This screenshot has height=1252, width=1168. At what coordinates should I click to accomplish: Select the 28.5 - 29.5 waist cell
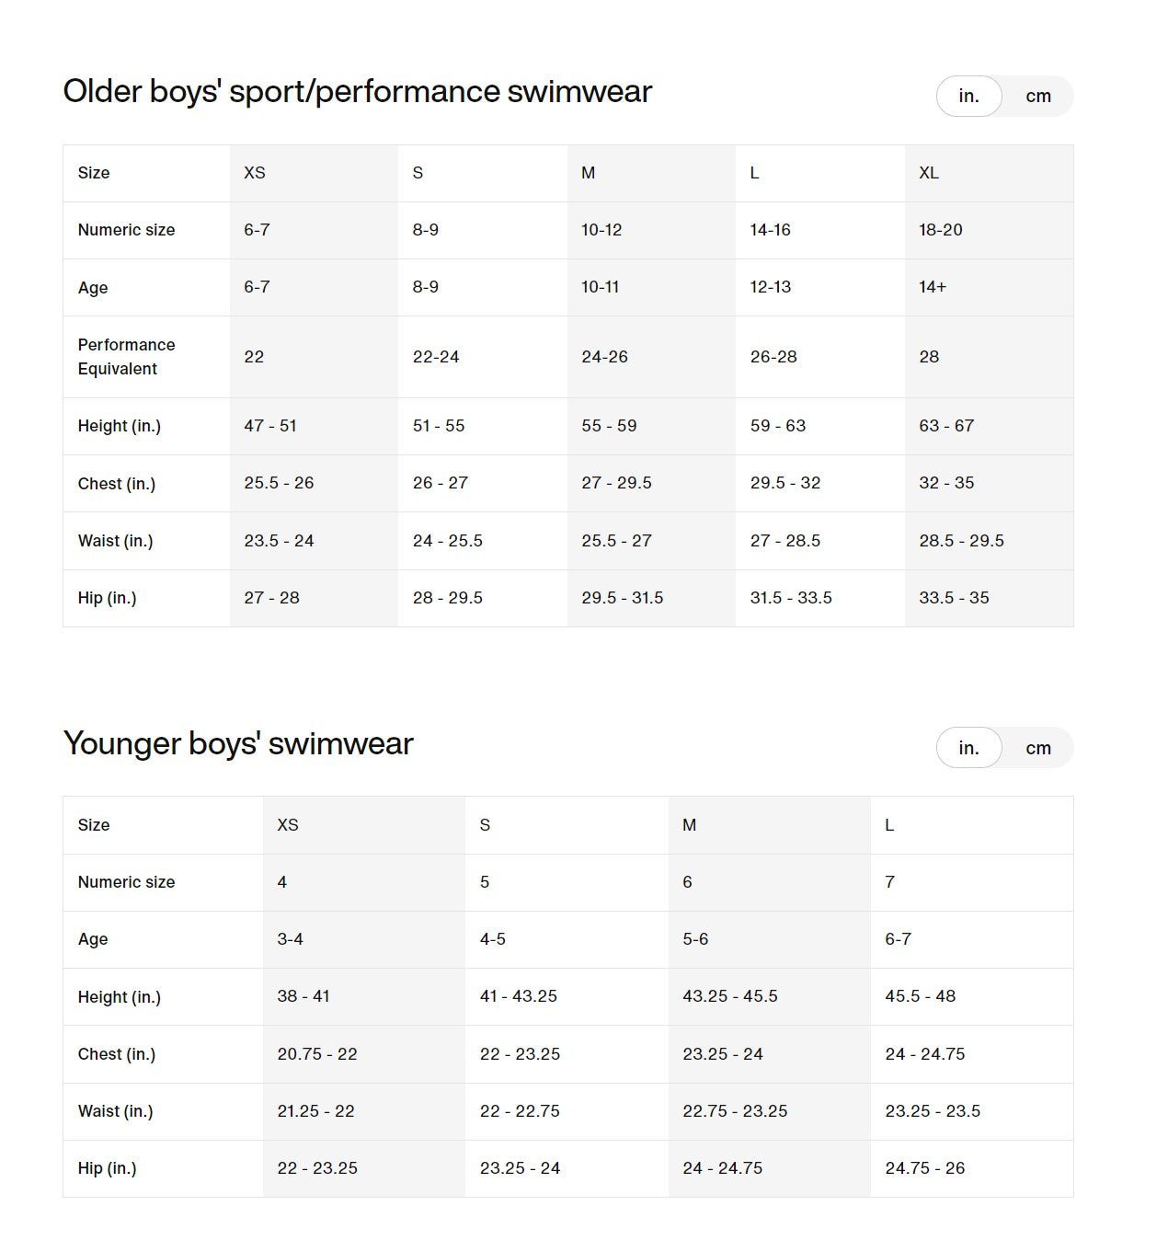961,541
